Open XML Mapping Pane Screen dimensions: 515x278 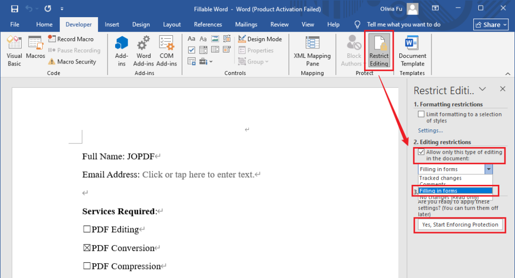[x=312, y=51]
